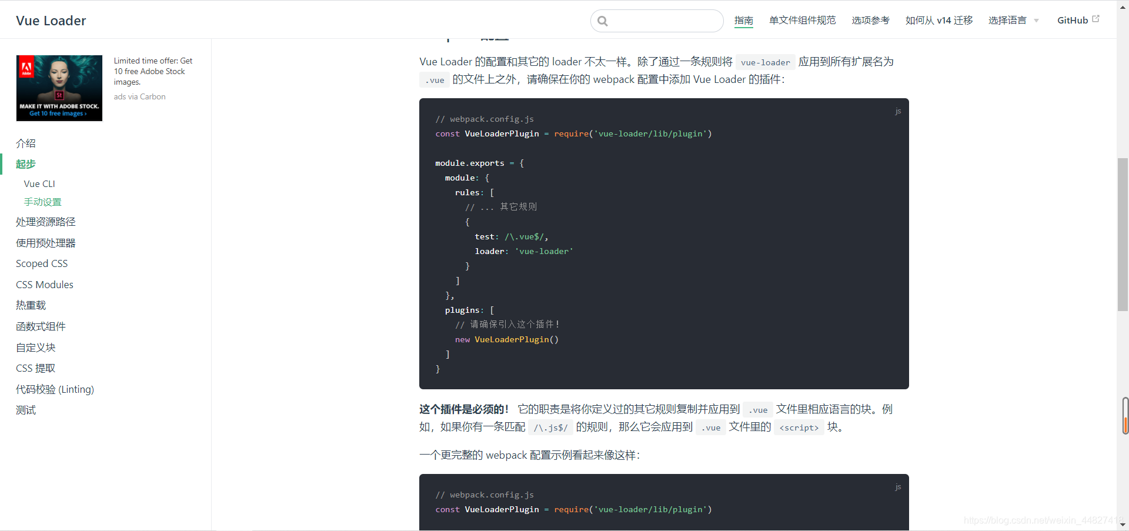1129x531 pixels.
Task: Select CSS Modules from the sidebar
Action: click(44, 284)
